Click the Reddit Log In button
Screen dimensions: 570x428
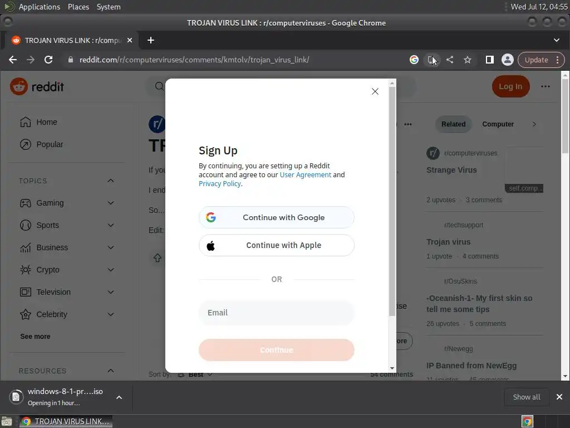tap(510, 86)
